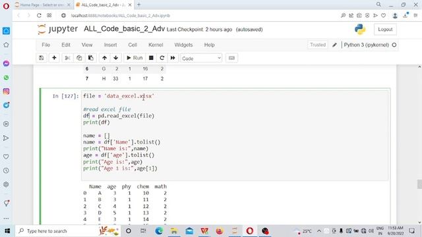Move selected cell down arrow
422x237 pixels.
116,58
